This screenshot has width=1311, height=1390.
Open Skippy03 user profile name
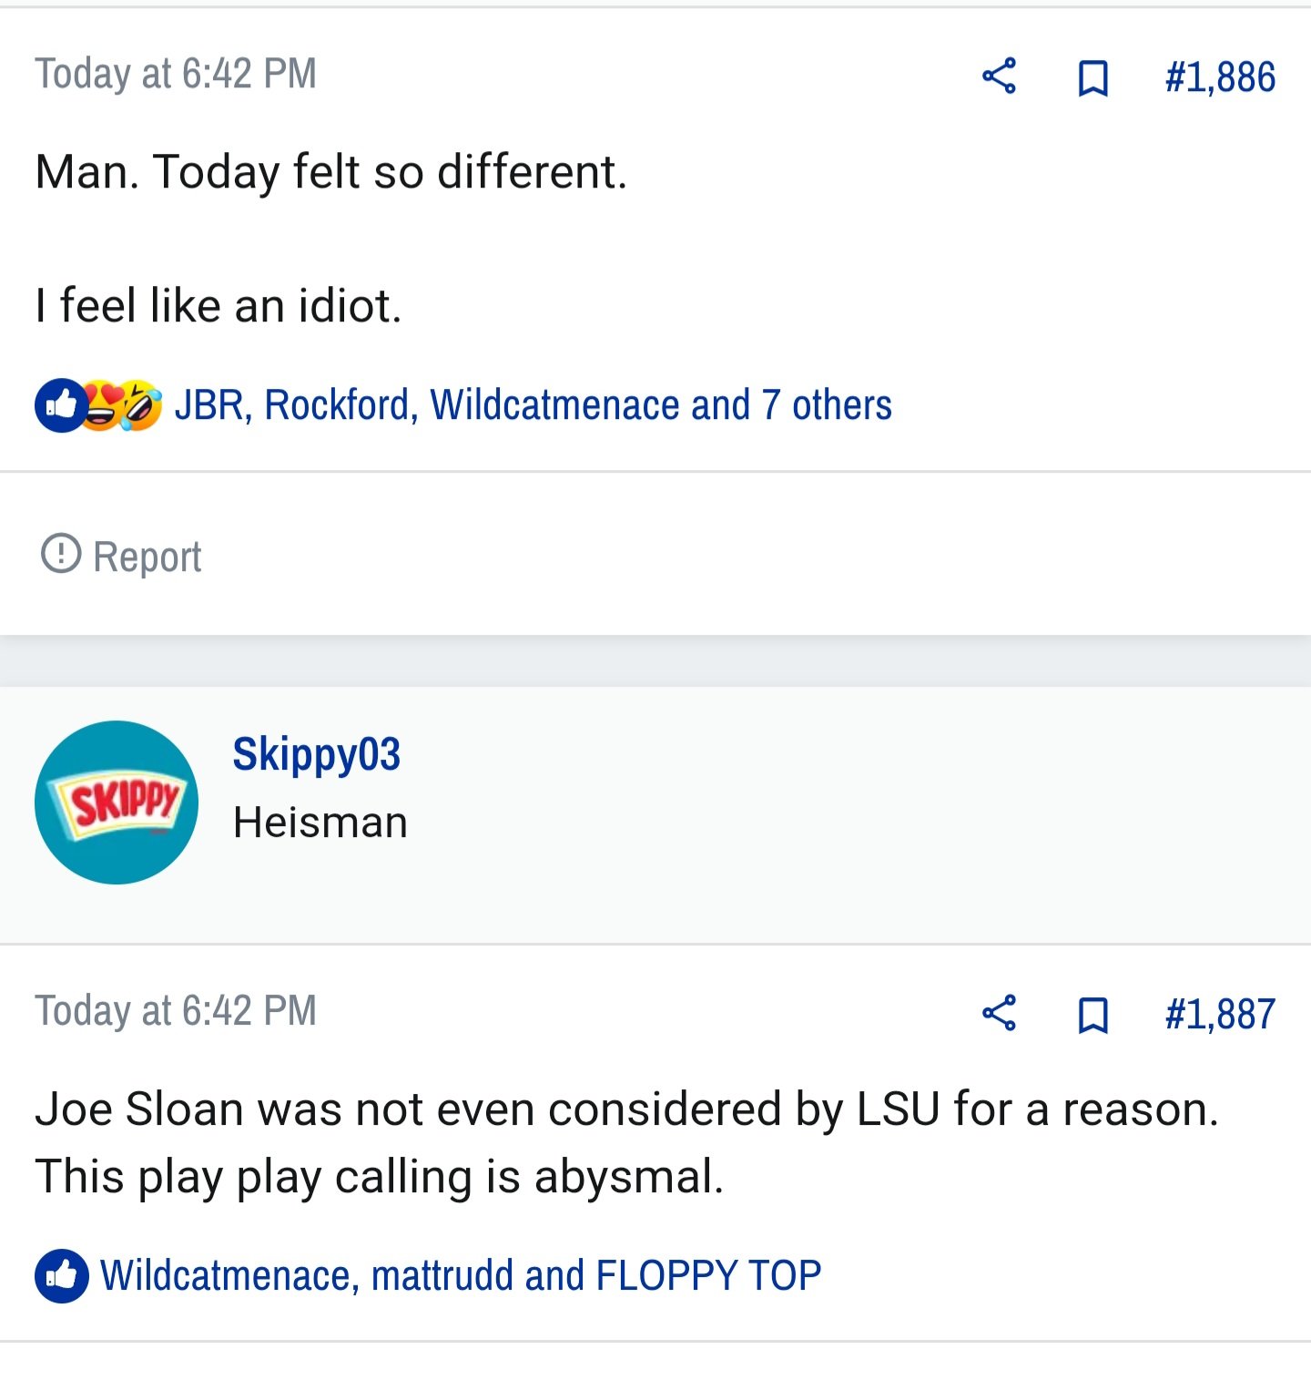coord(316,754)
